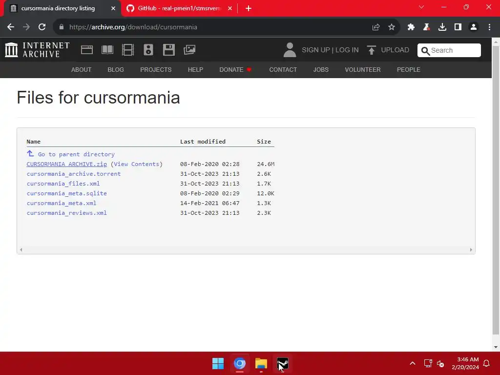Open the Images picture icon

click(x=189, y=50)
